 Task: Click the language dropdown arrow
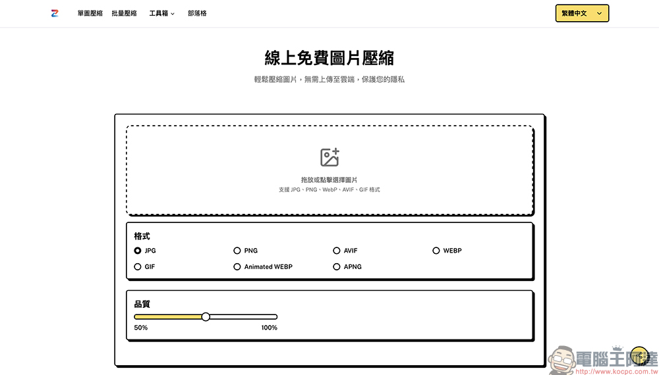pos(599,13)
